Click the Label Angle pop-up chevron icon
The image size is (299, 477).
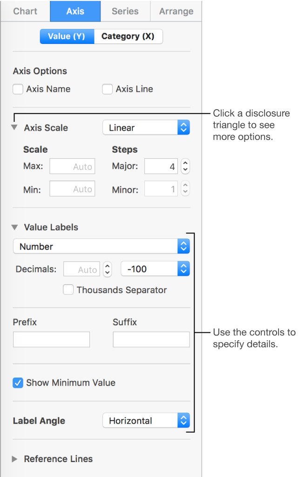pyautogui.click(x=183, y=420)
